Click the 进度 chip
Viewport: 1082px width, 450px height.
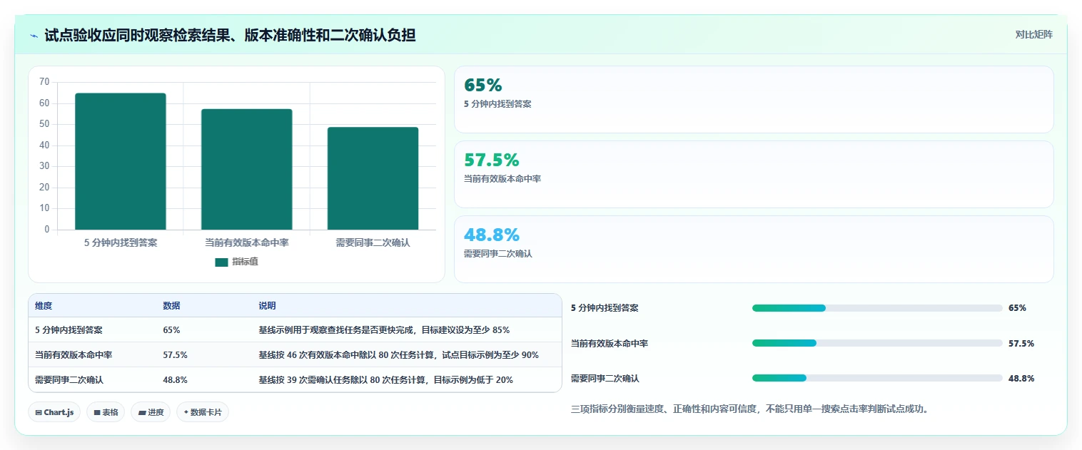[x=151, y=412]
